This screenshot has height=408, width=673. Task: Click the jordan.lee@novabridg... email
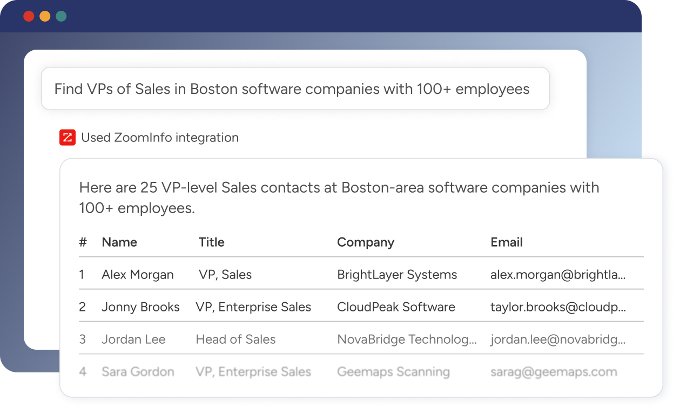point(558,339)
